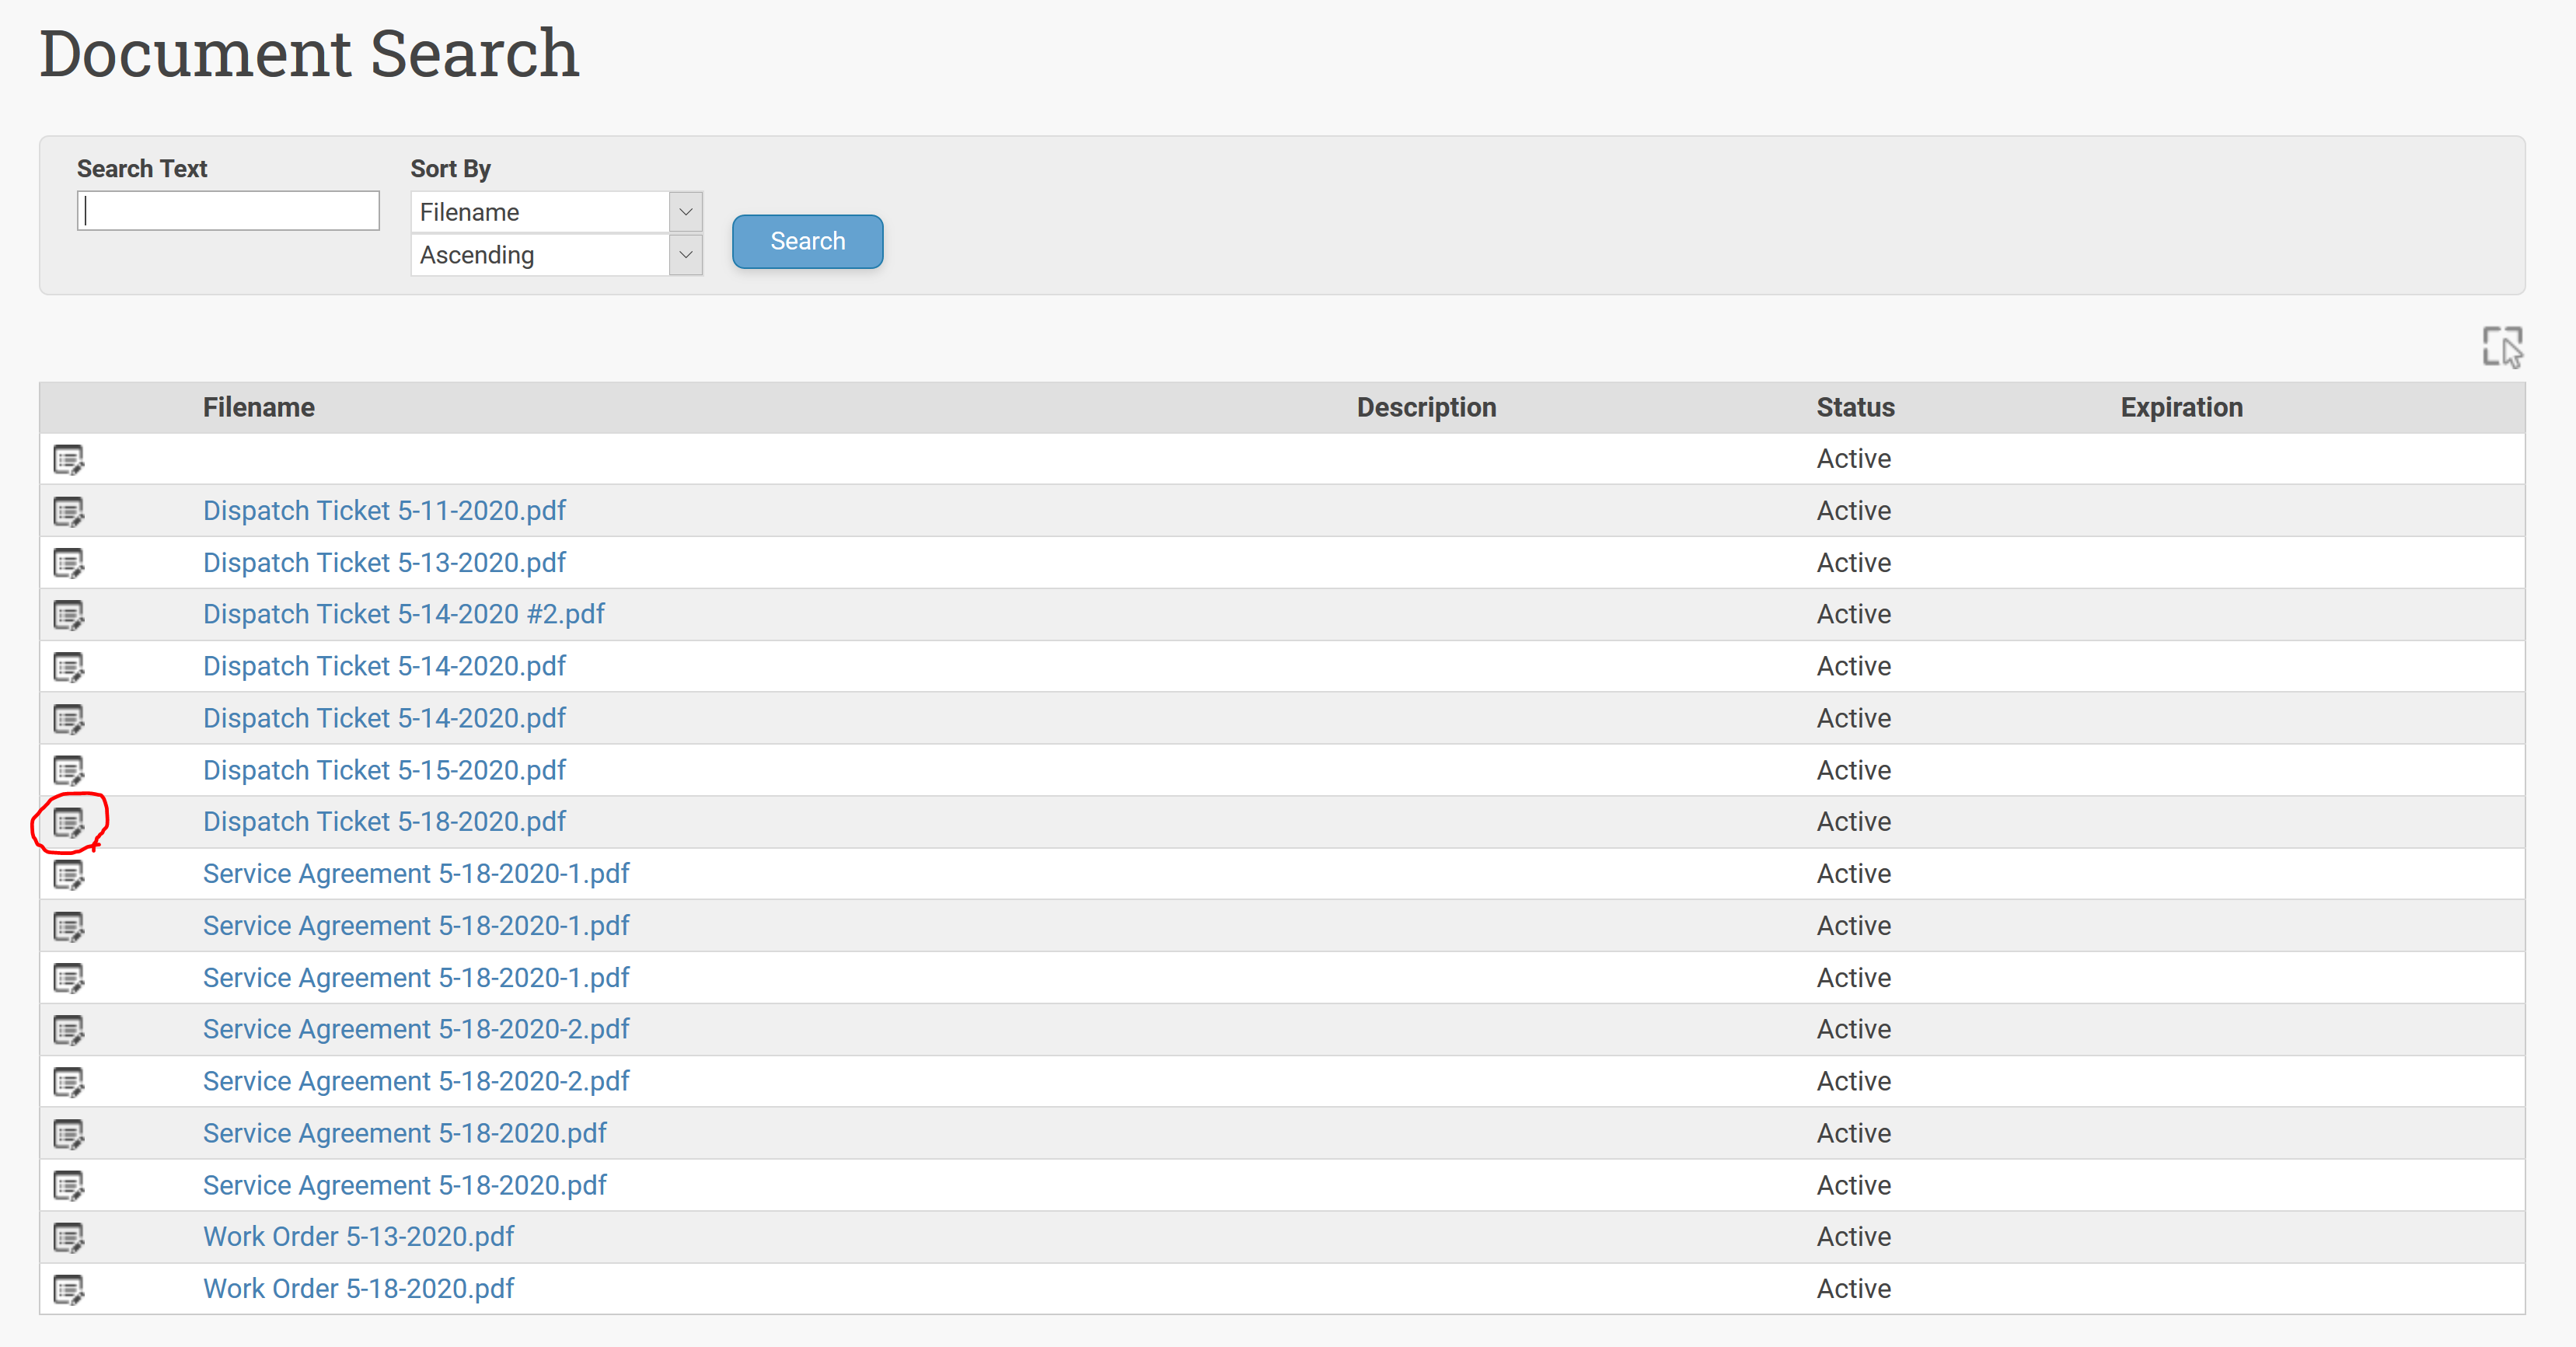This screenshot has width=2576, height=1347.
Task: Click the selection cursor icon above the table
Action: point(2503,347)
